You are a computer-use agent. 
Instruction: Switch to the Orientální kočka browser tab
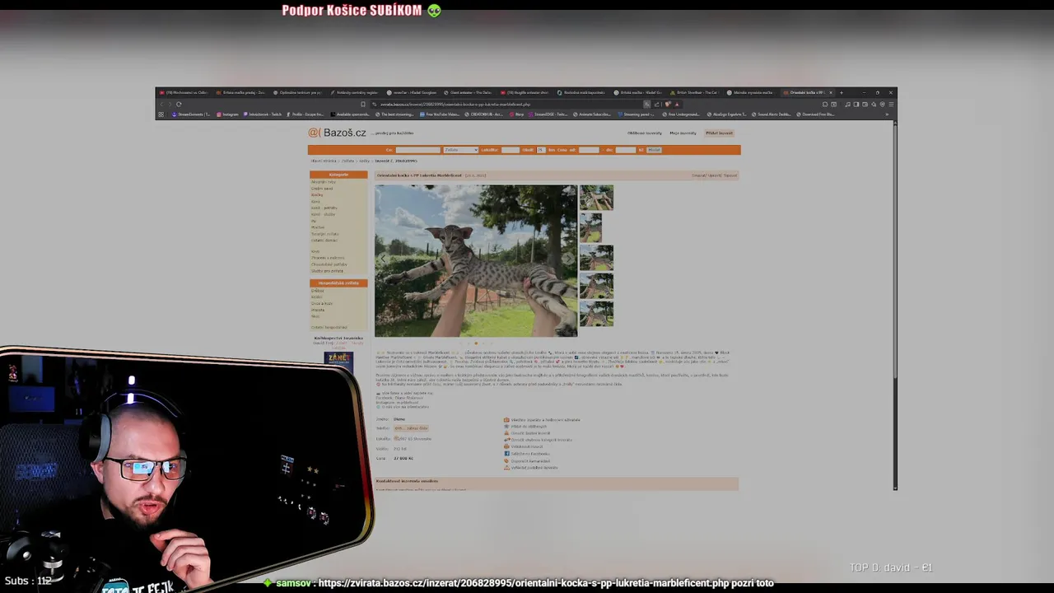[x=807, y=92]
